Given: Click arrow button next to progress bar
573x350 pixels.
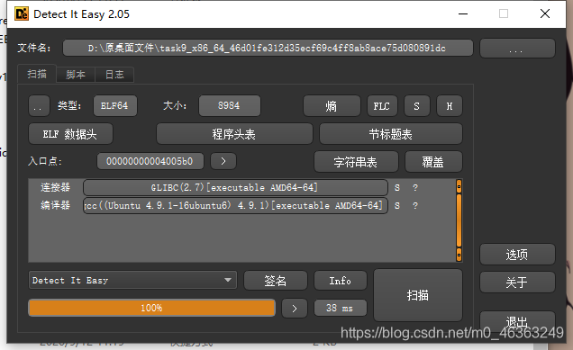Looking at the screenshot, I should point(295,309).
